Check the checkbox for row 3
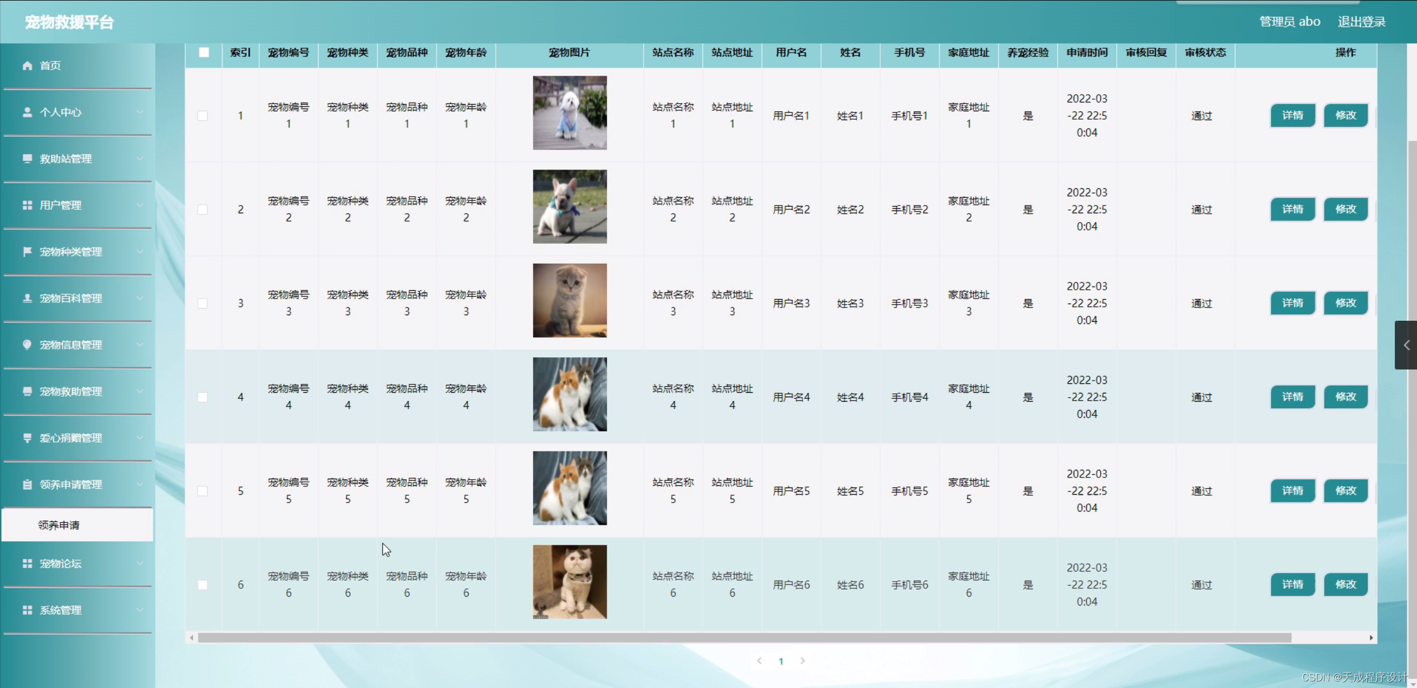This screenshot has width=1417, height=688. [x=203, y=304]
